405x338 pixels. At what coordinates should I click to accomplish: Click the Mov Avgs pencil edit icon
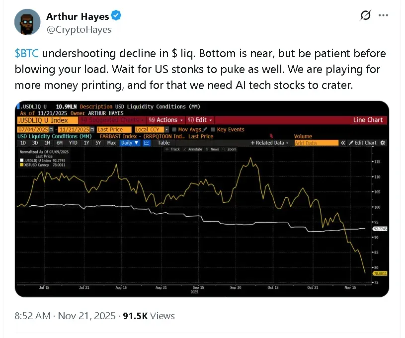204,130
